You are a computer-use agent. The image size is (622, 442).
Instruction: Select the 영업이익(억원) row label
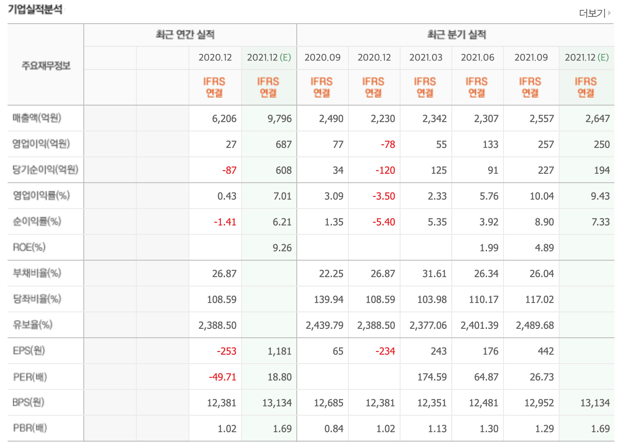[x=41, y=144]
